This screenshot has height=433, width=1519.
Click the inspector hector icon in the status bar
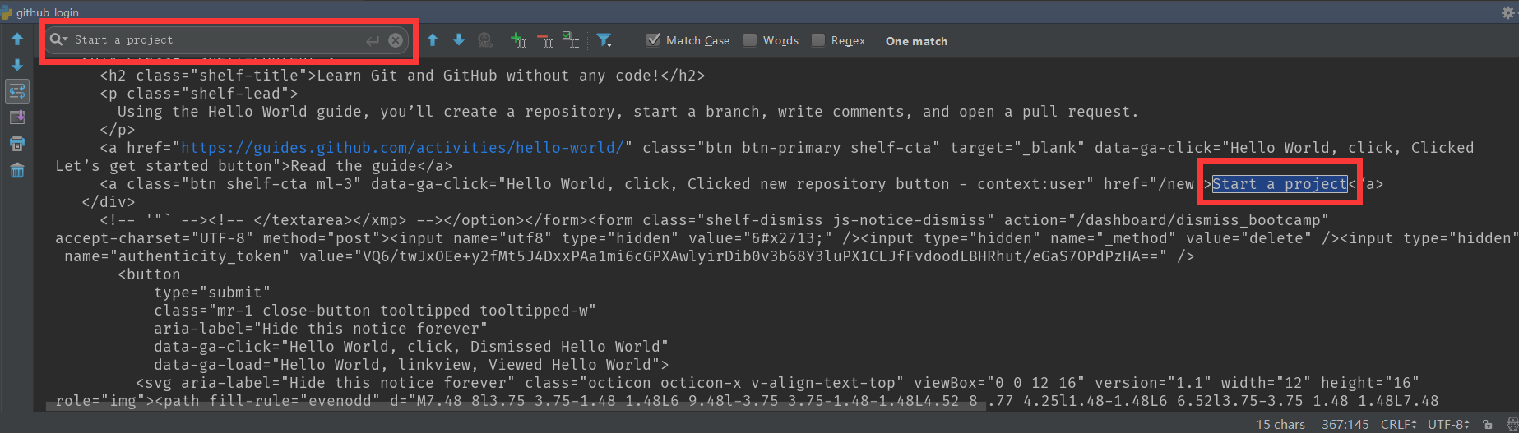(1512, 424)
